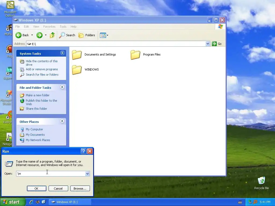Open the Tools menu
Image resolution: width=275 pixels, height=206 pixels.
click(63, 27)
